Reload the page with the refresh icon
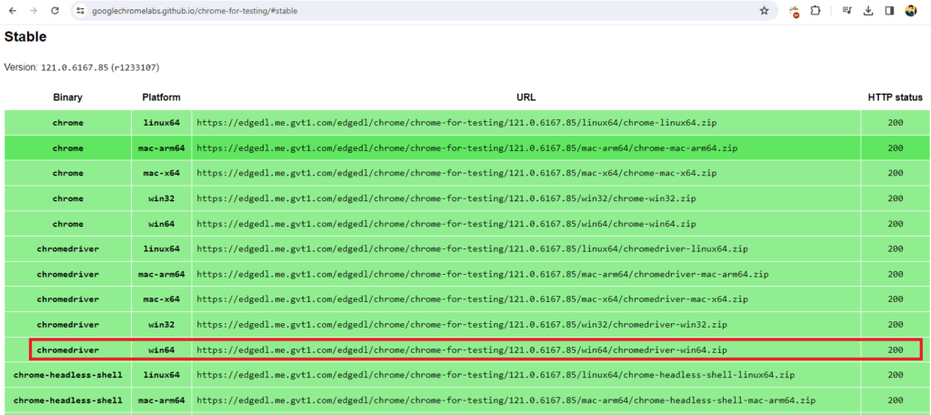931x415 pixels. (x=55, y=11)
